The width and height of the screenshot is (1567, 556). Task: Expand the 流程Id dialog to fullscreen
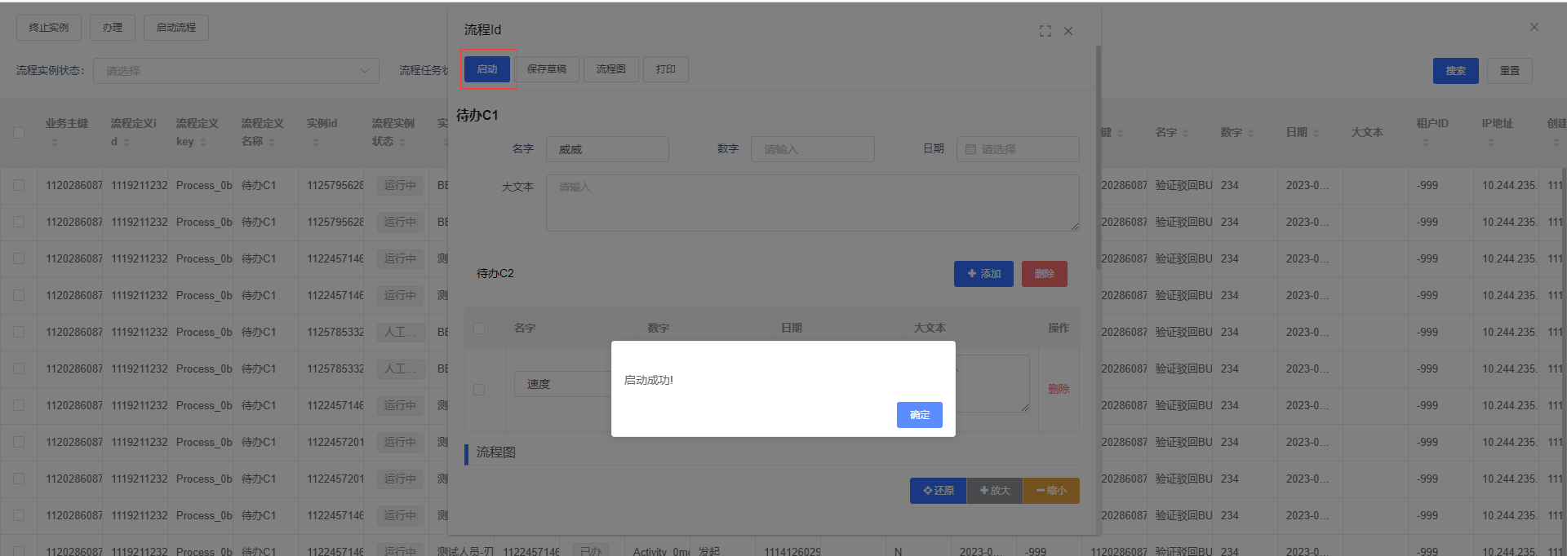tap(1045, 31)
